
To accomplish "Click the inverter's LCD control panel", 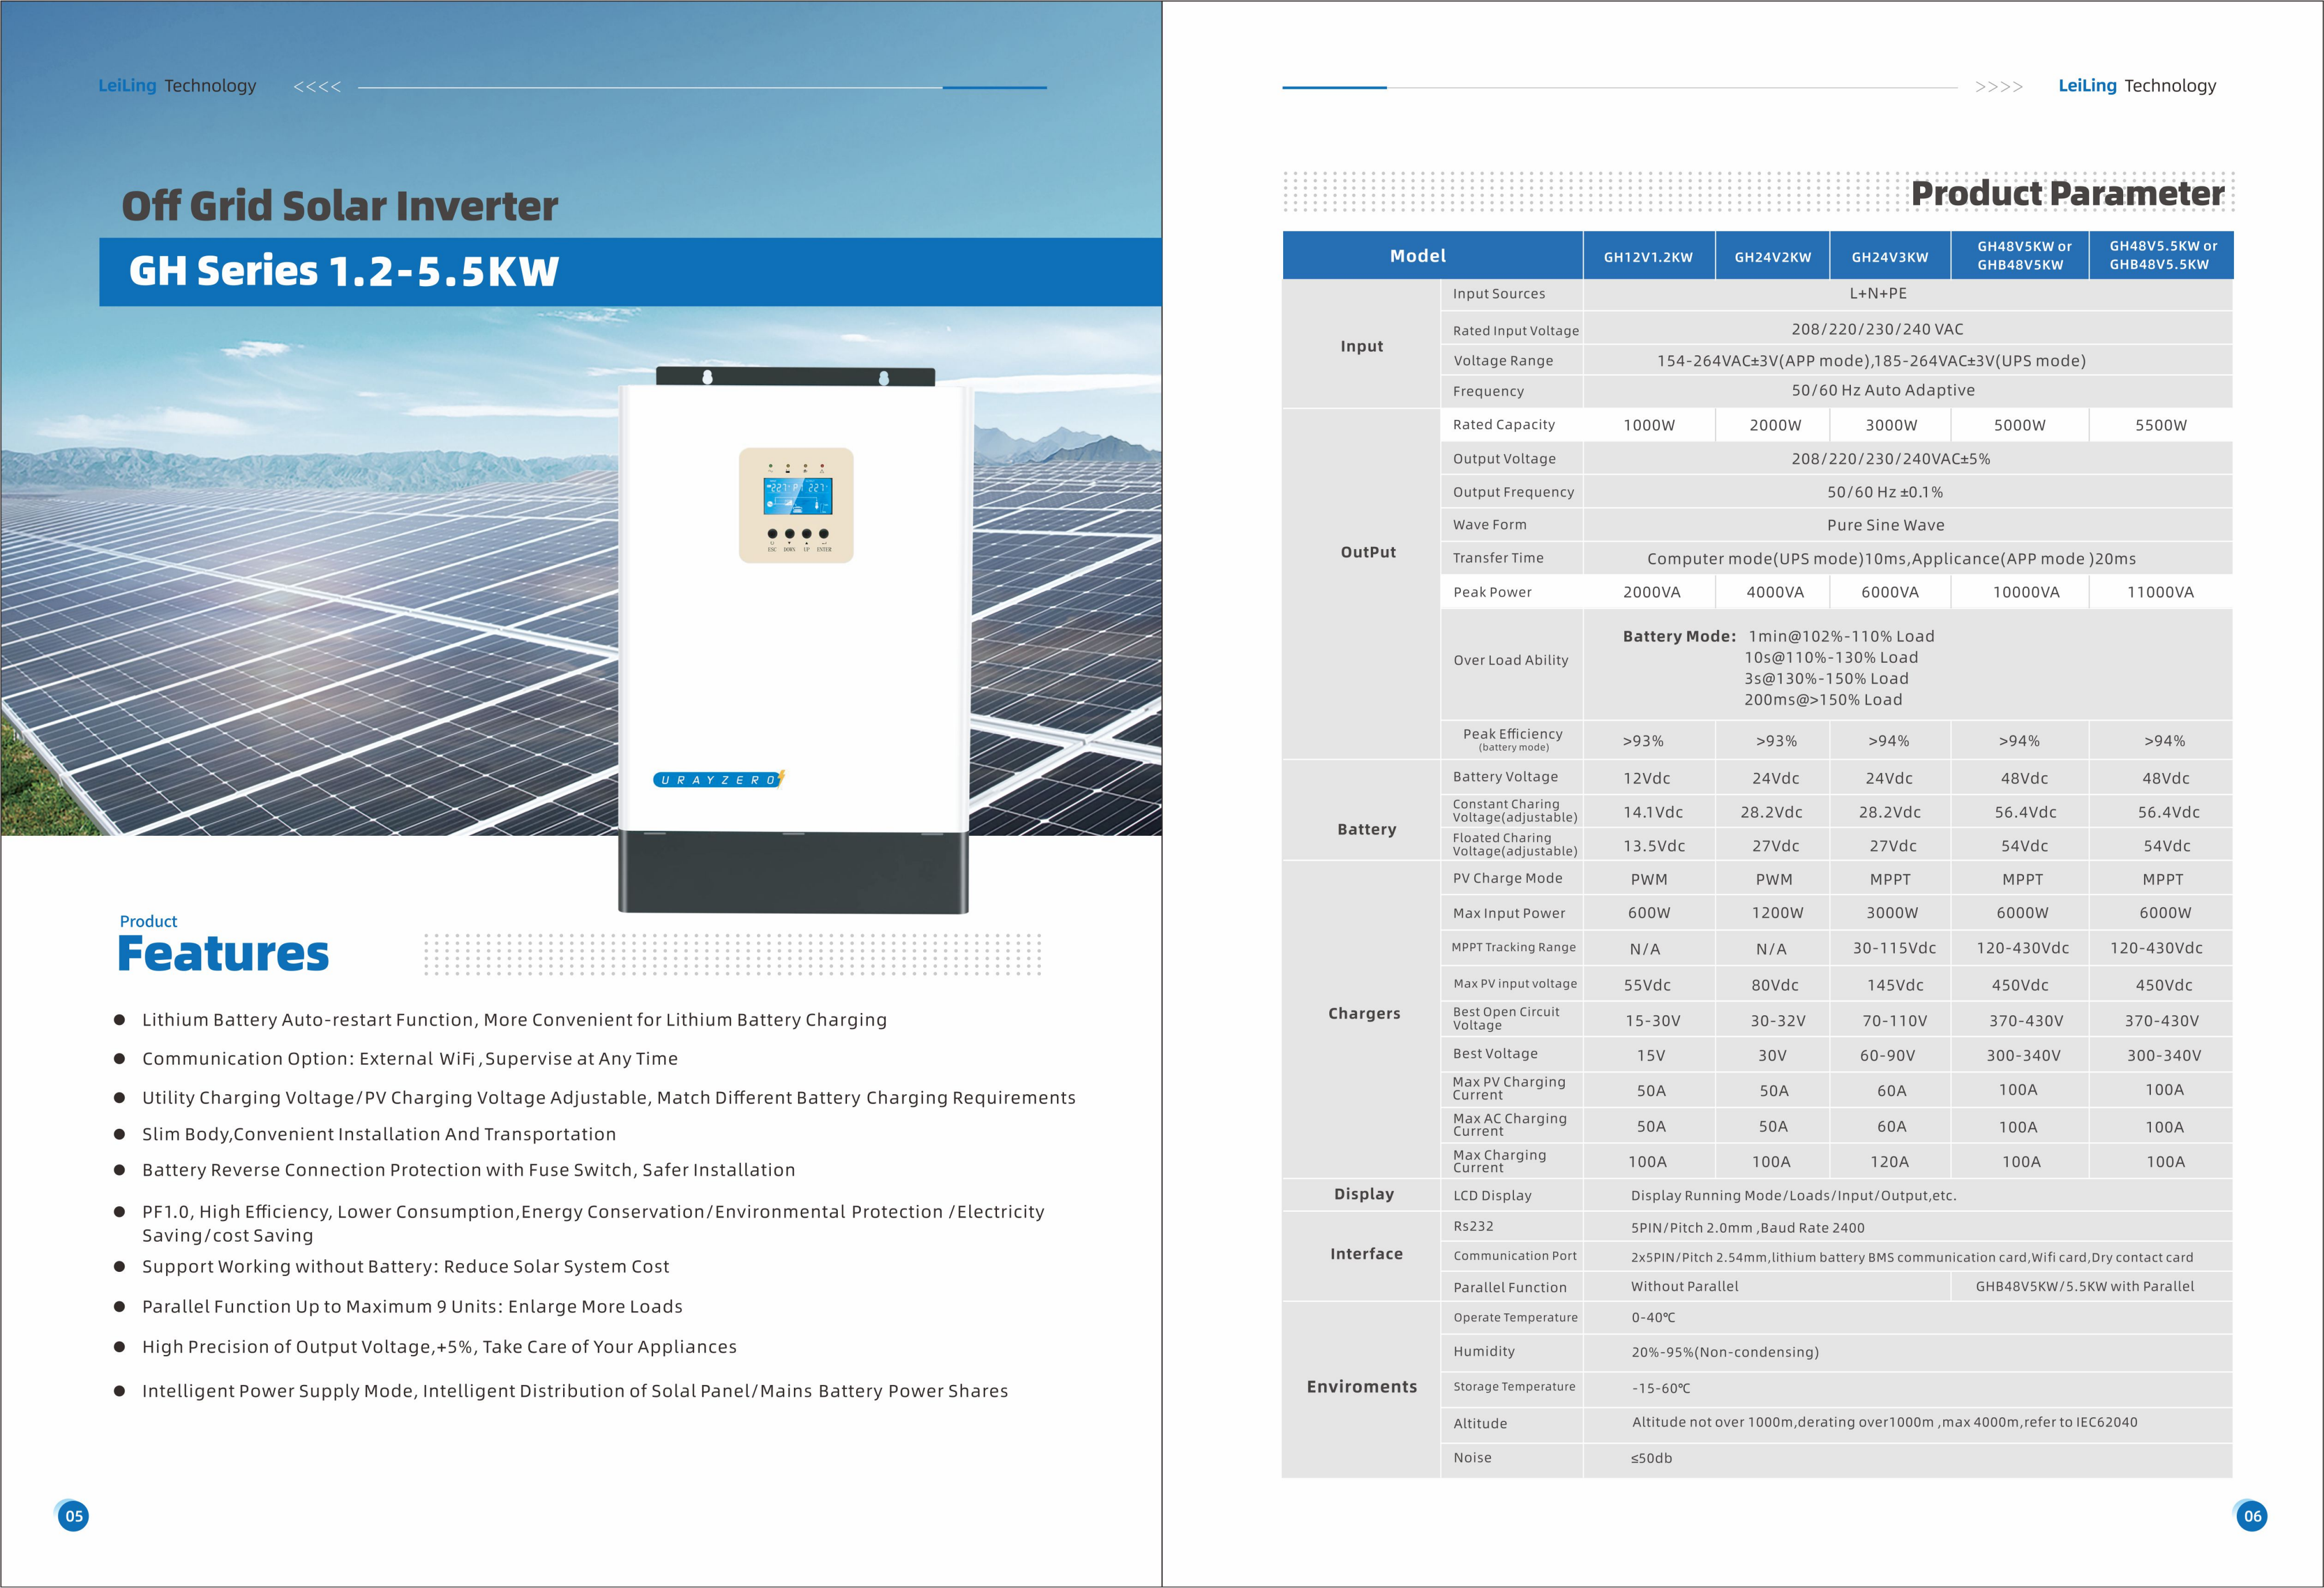I will point(796,506).
